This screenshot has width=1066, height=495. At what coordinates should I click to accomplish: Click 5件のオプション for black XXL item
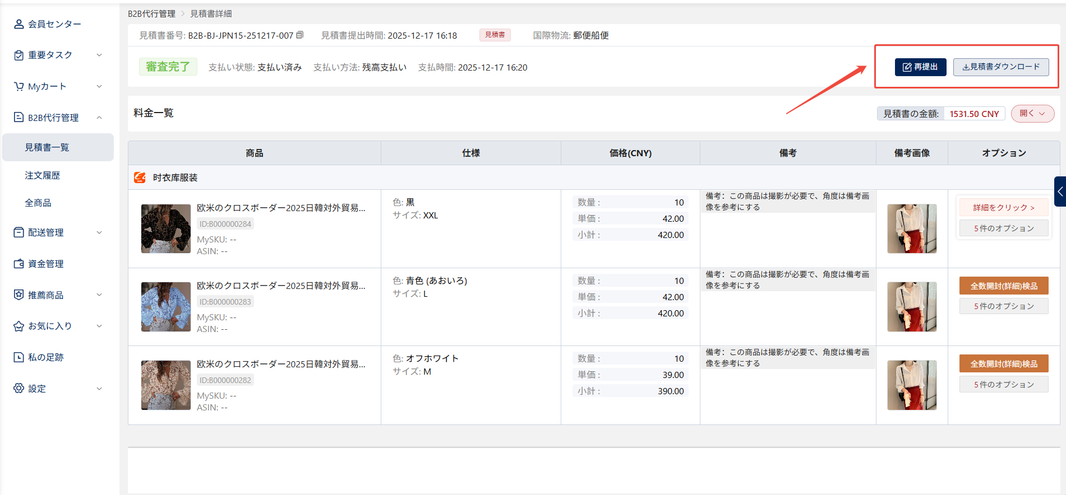tap(1004, 228)
